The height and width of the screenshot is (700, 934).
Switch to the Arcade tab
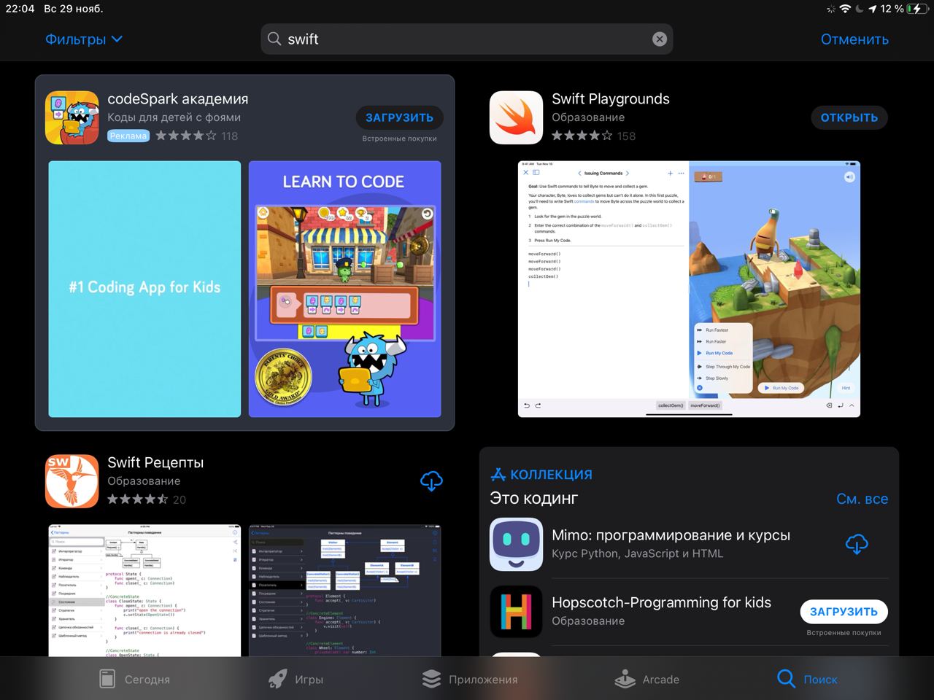647,679
